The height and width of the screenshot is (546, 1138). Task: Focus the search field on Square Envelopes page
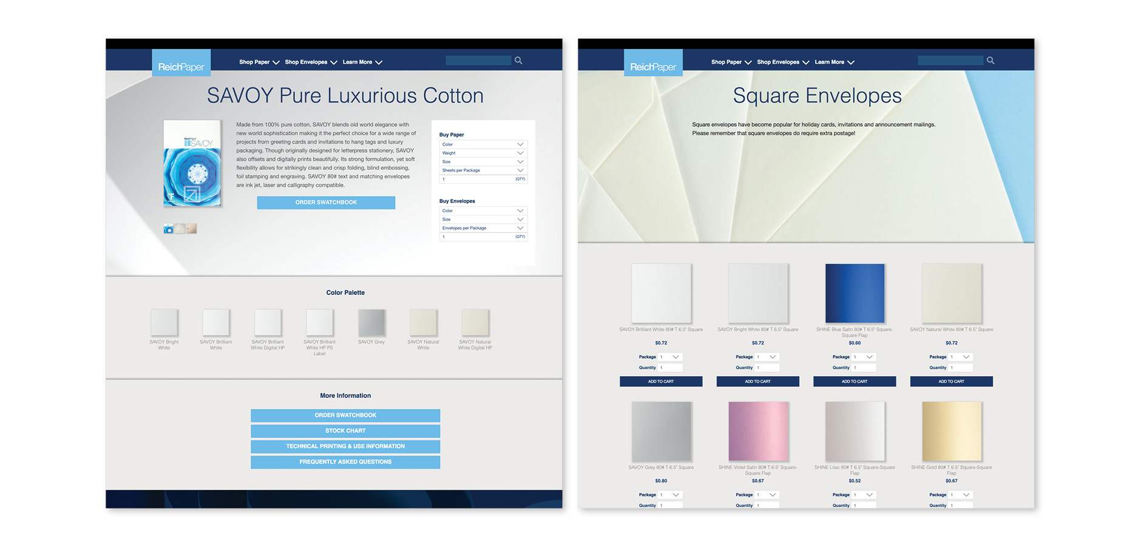tap(950, 60)
